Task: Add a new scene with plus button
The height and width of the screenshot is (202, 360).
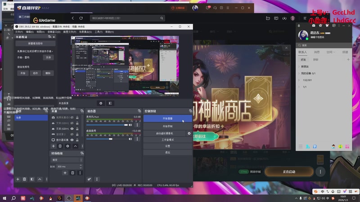Action: (18, 179)
